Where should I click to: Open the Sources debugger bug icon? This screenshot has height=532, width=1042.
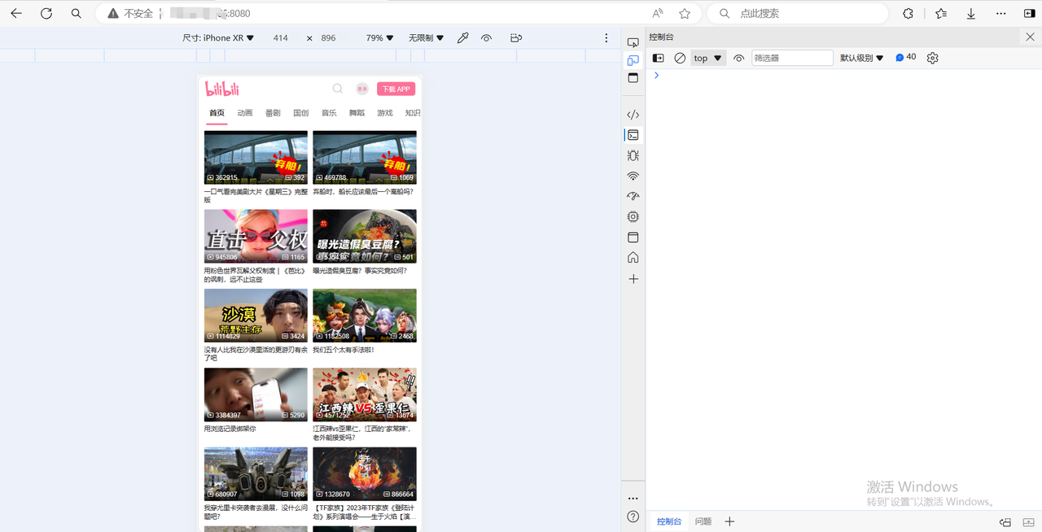[633, 155]
